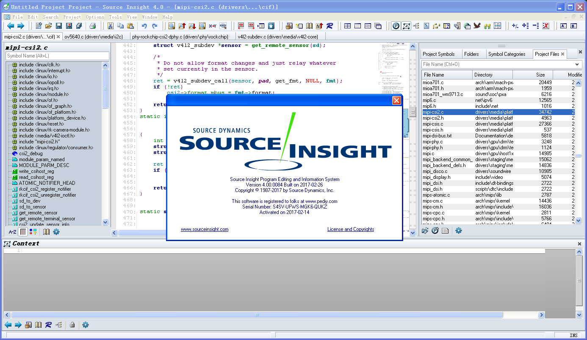Close the About dialog with red X
The height and width of the screenshot is (340, 587).
click(396, 100)
